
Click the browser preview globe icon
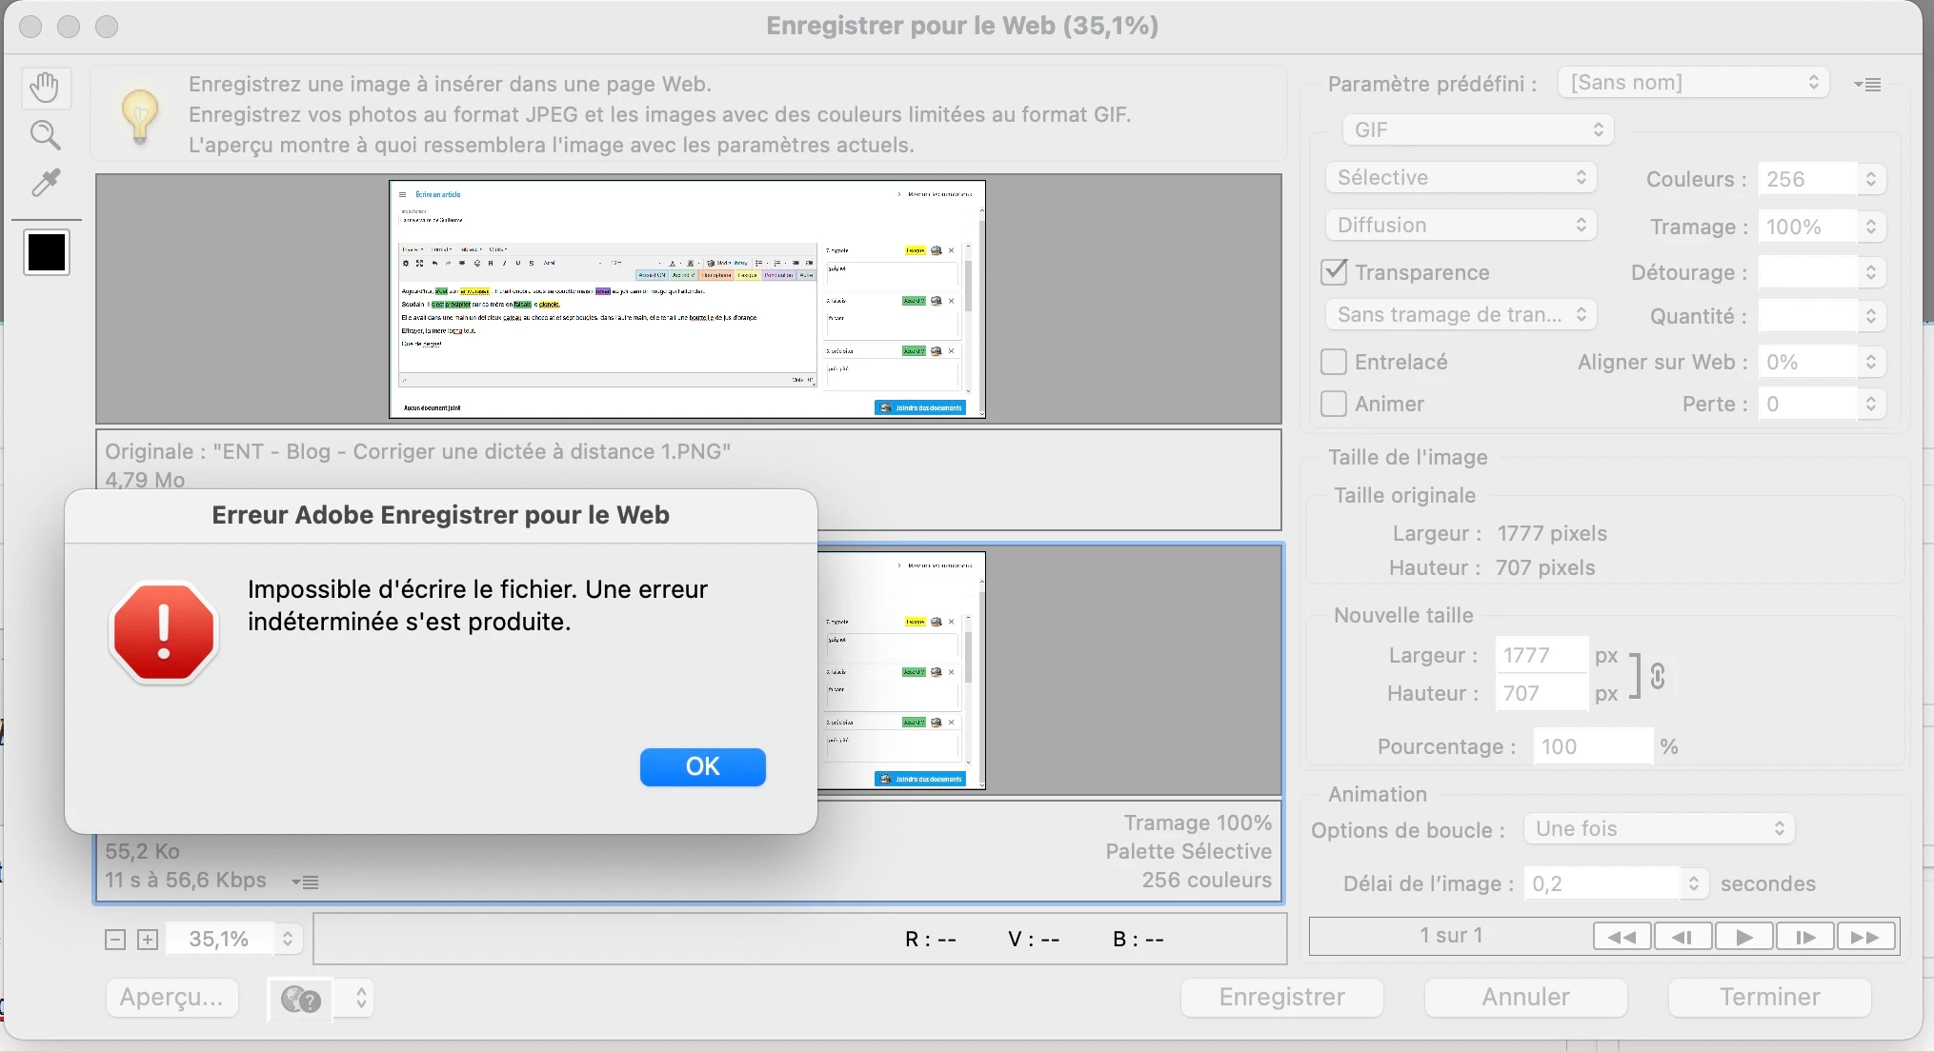(301, 999)
